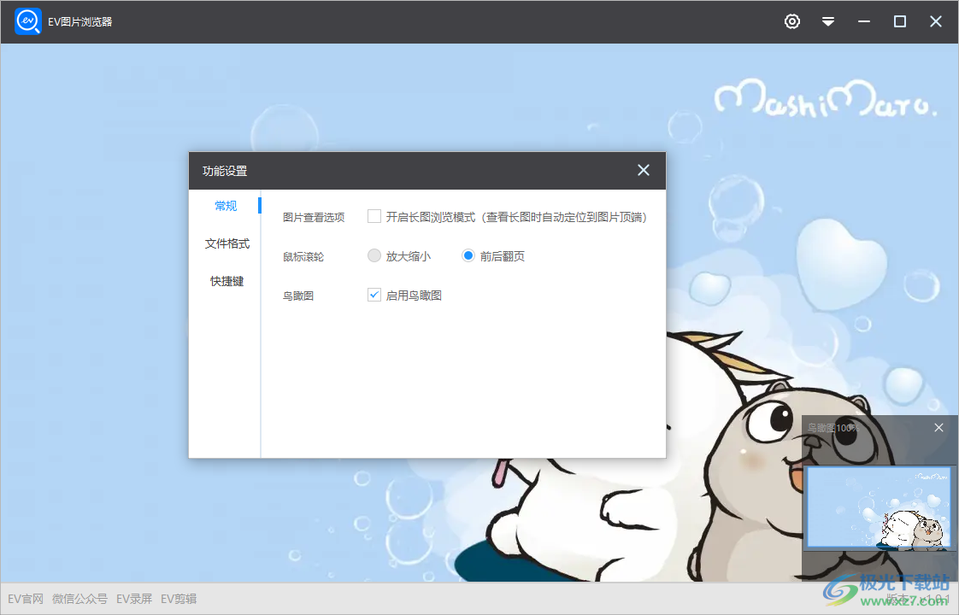Open the title bar dropdown menu arrow
Viewport: 959px width, 615px height.
pos(828,21)
